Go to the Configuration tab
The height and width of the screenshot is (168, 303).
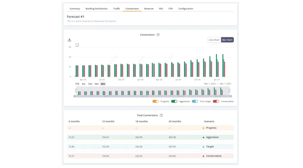coord(186,8)
